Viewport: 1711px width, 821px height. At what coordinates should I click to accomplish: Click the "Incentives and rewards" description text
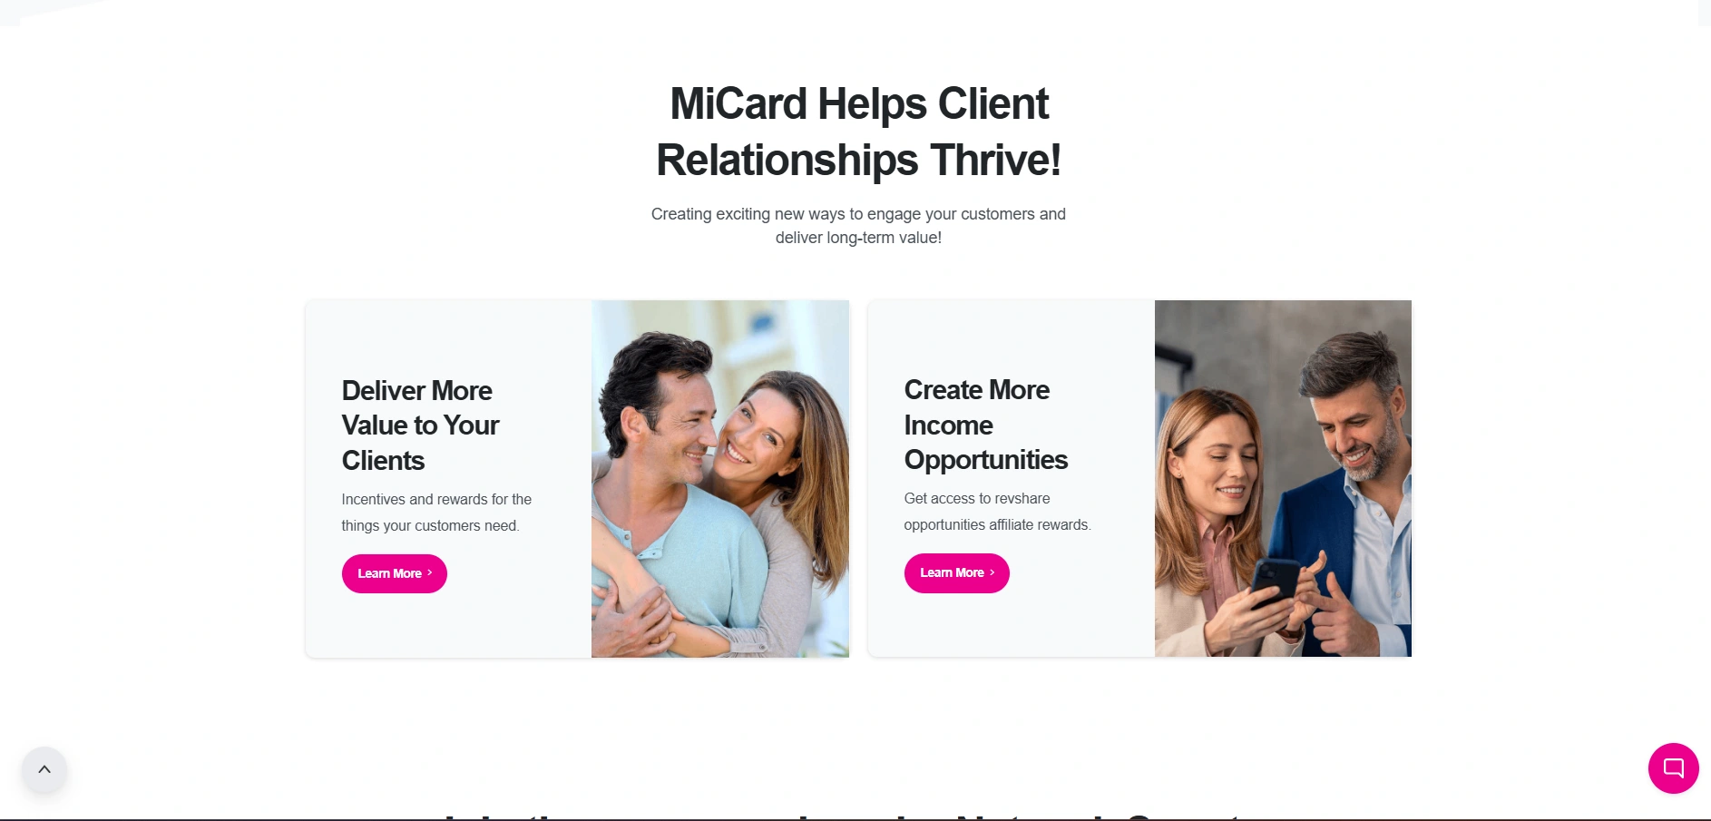436,513
